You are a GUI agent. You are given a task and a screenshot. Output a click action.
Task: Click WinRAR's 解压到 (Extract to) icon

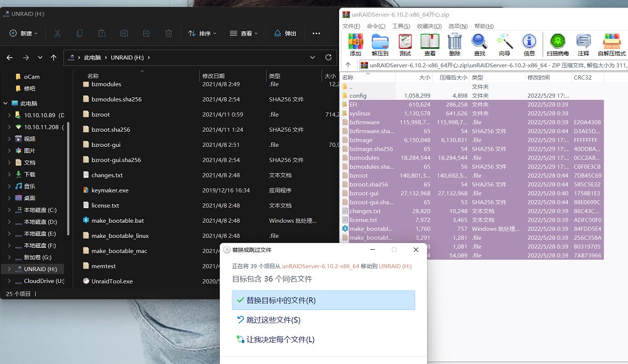tap(380, 45)
